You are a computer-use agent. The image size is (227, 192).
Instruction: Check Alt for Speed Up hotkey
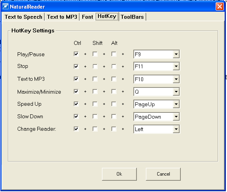pyautogui.click(x=114, y=104)
